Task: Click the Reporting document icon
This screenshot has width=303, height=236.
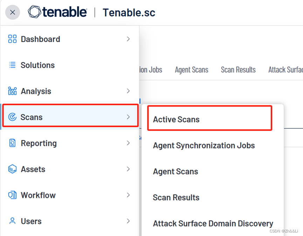Action: 12,143
